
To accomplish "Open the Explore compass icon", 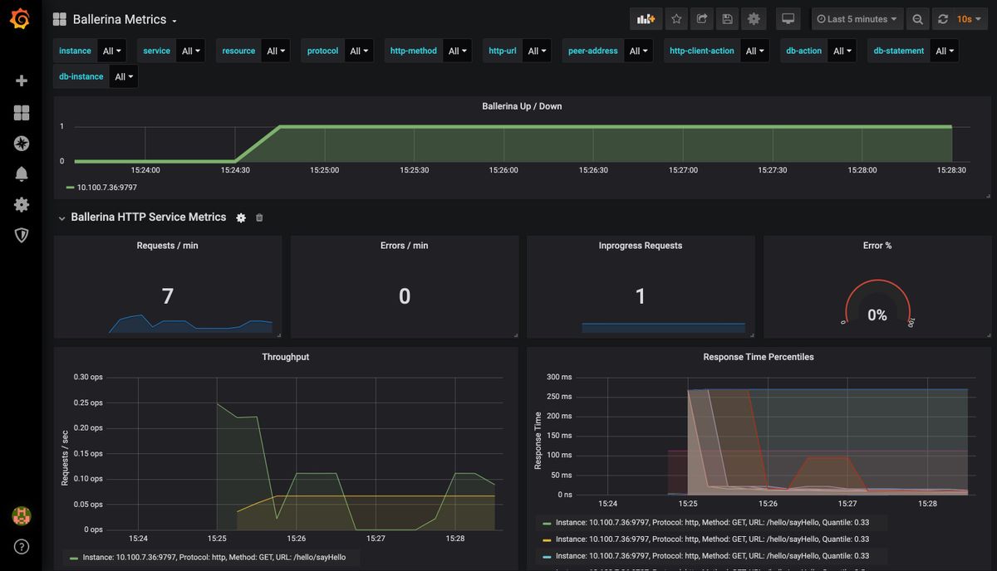I will [22, 144].
